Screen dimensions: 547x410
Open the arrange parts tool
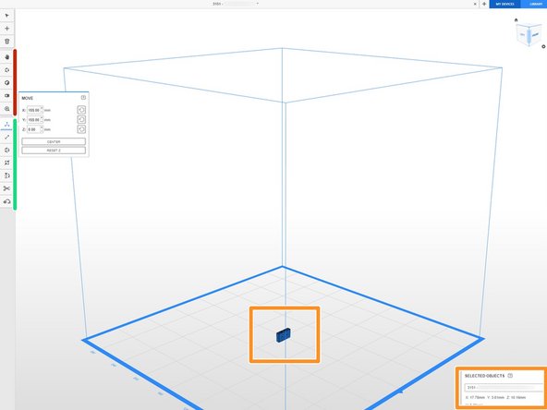click(7, 163)
